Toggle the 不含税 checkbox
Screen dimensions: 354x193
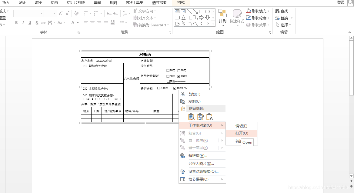coord(159,88)
